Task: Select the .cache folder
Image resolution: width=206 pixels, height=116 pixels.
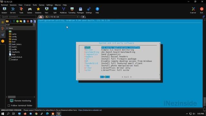Action: coord(13,34)
